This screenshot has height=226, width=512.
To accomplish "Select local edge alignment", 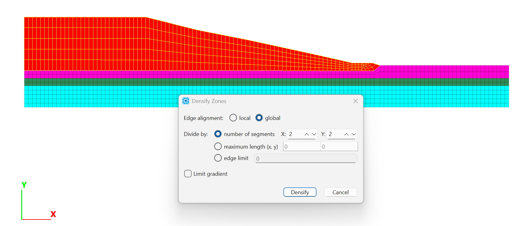I will [x=233, y=118].
